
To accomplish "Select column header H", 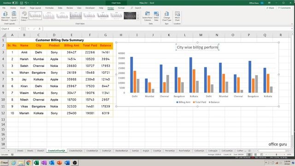I will pos(121,35).
